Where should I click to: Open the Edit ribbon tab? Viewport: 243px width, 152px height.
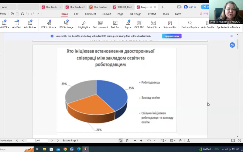click(76, 14)
